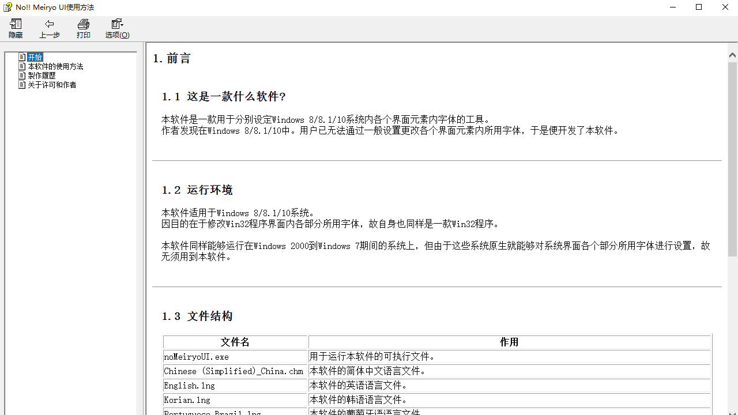Click the 文件名 table column header

tap(235, 342)
